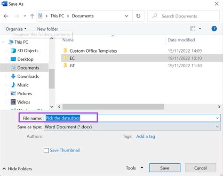
Task: Click the Cancel button
Action: pos(200,168)
